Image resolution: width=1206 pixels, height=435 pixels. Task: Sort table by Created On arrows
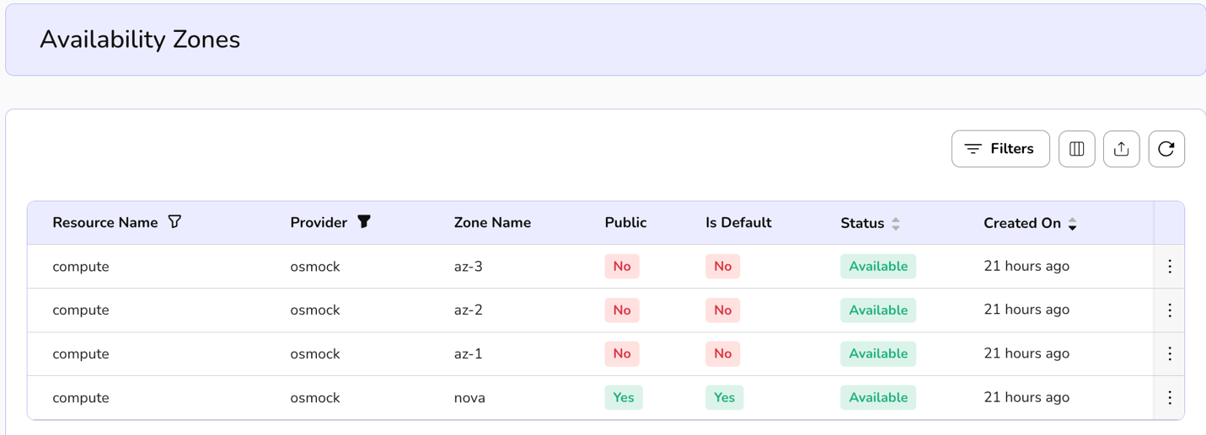click(x=1072, y=224)
